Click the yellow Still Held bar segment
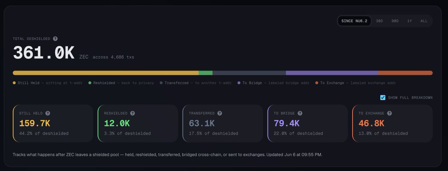The image size is (448, 171). (x=106, y=73)
